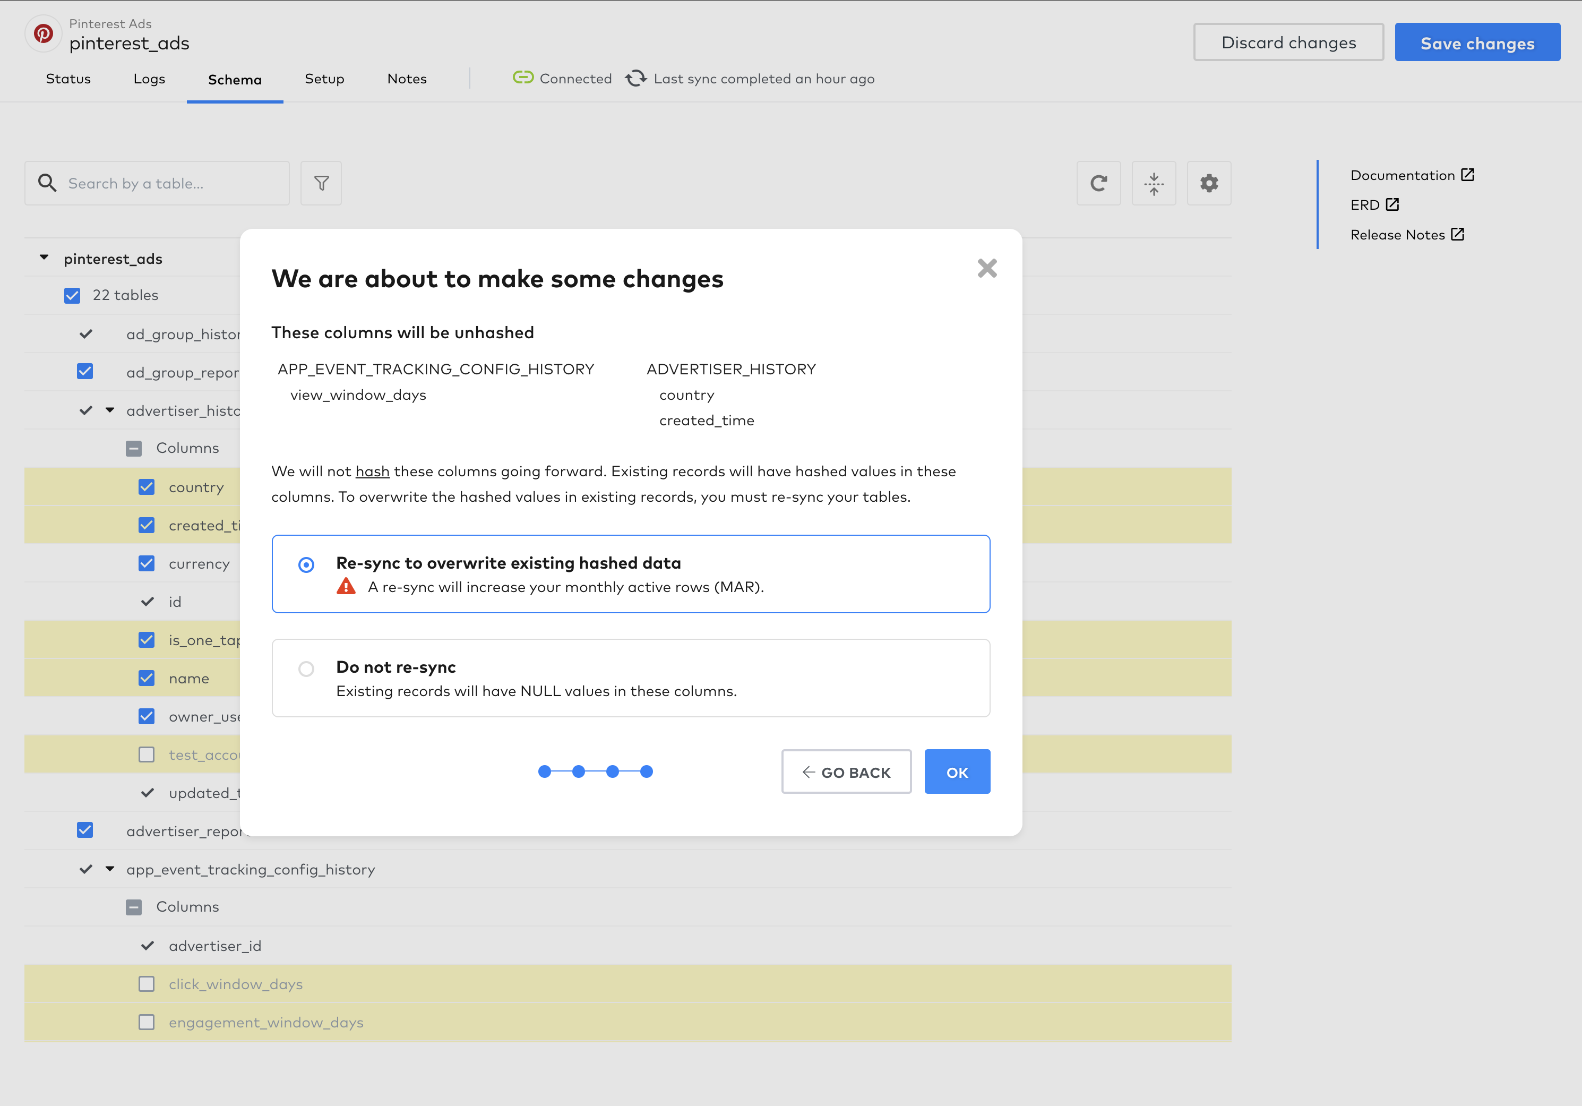Open the table filter funnel icon
Screen dimensions: 1582x1106
tap(321, 183)
